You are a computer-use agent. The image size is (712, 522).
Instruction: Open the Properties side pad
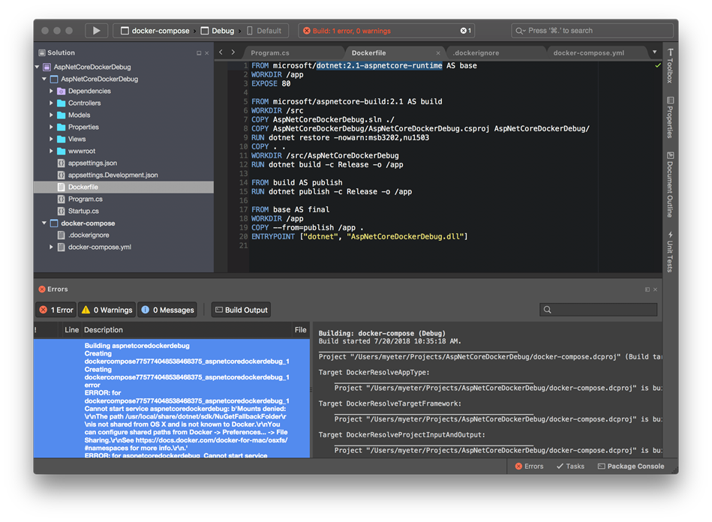click(670, 117)
